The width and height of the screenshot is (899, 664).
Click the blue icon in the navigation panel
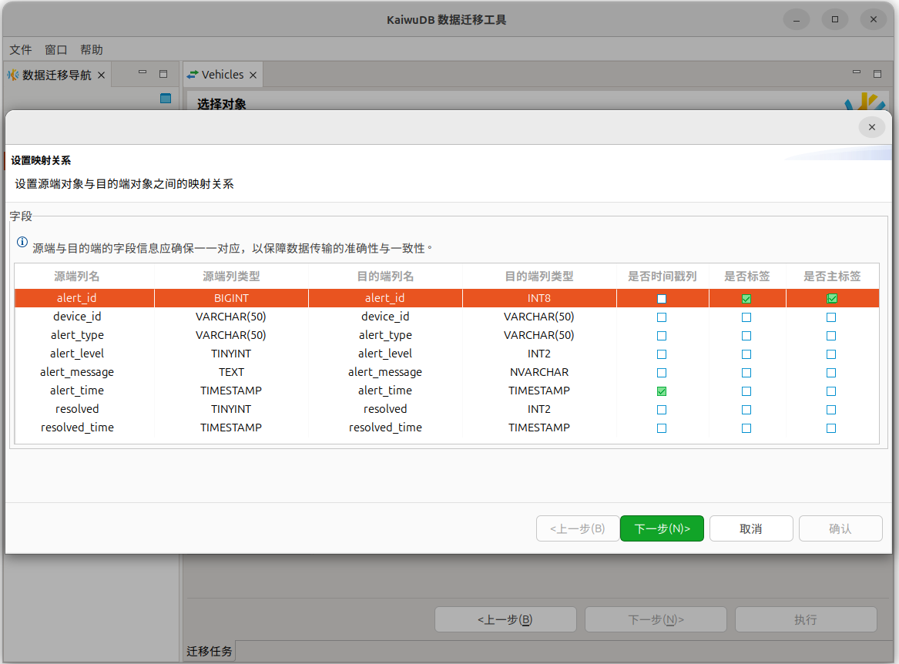click(x=165, y=98)
